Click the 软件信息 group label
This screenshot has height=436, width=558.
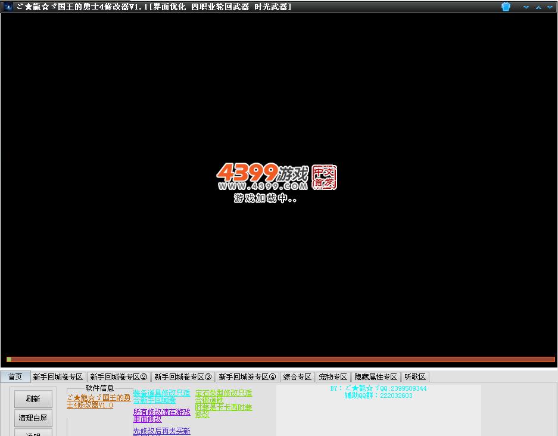99,388
